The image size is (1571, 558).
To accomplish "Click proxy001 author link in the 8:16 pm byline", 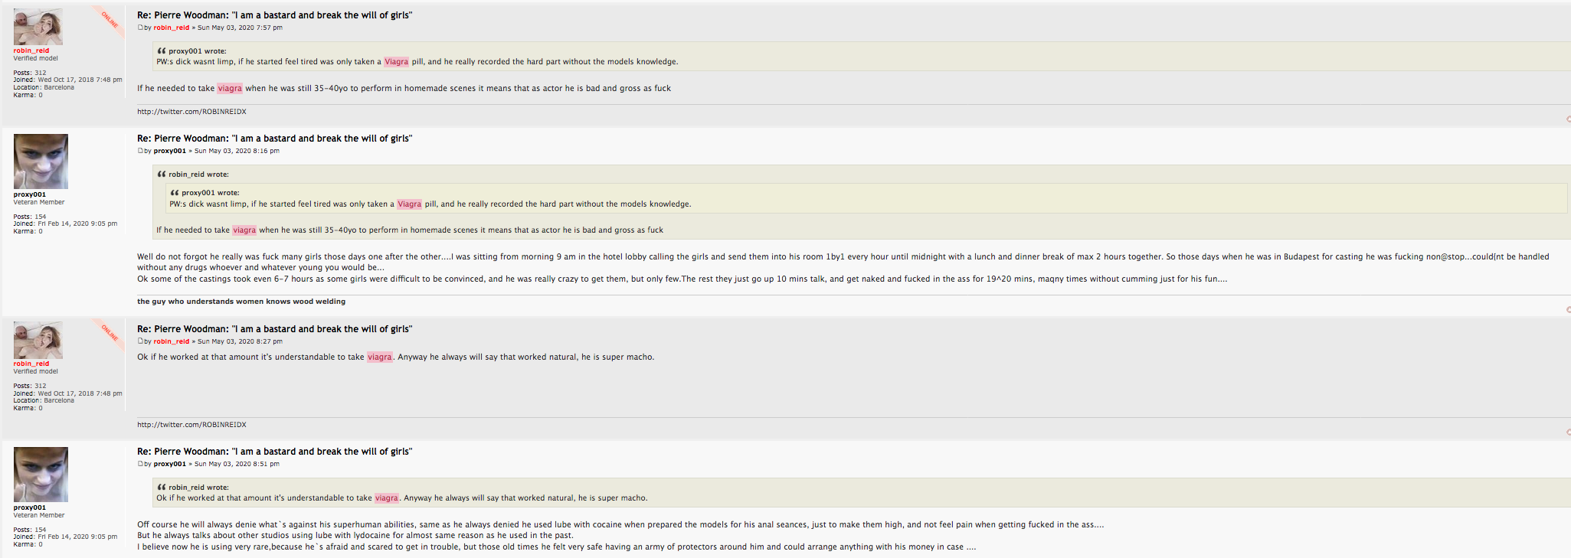I will (169, 151).
